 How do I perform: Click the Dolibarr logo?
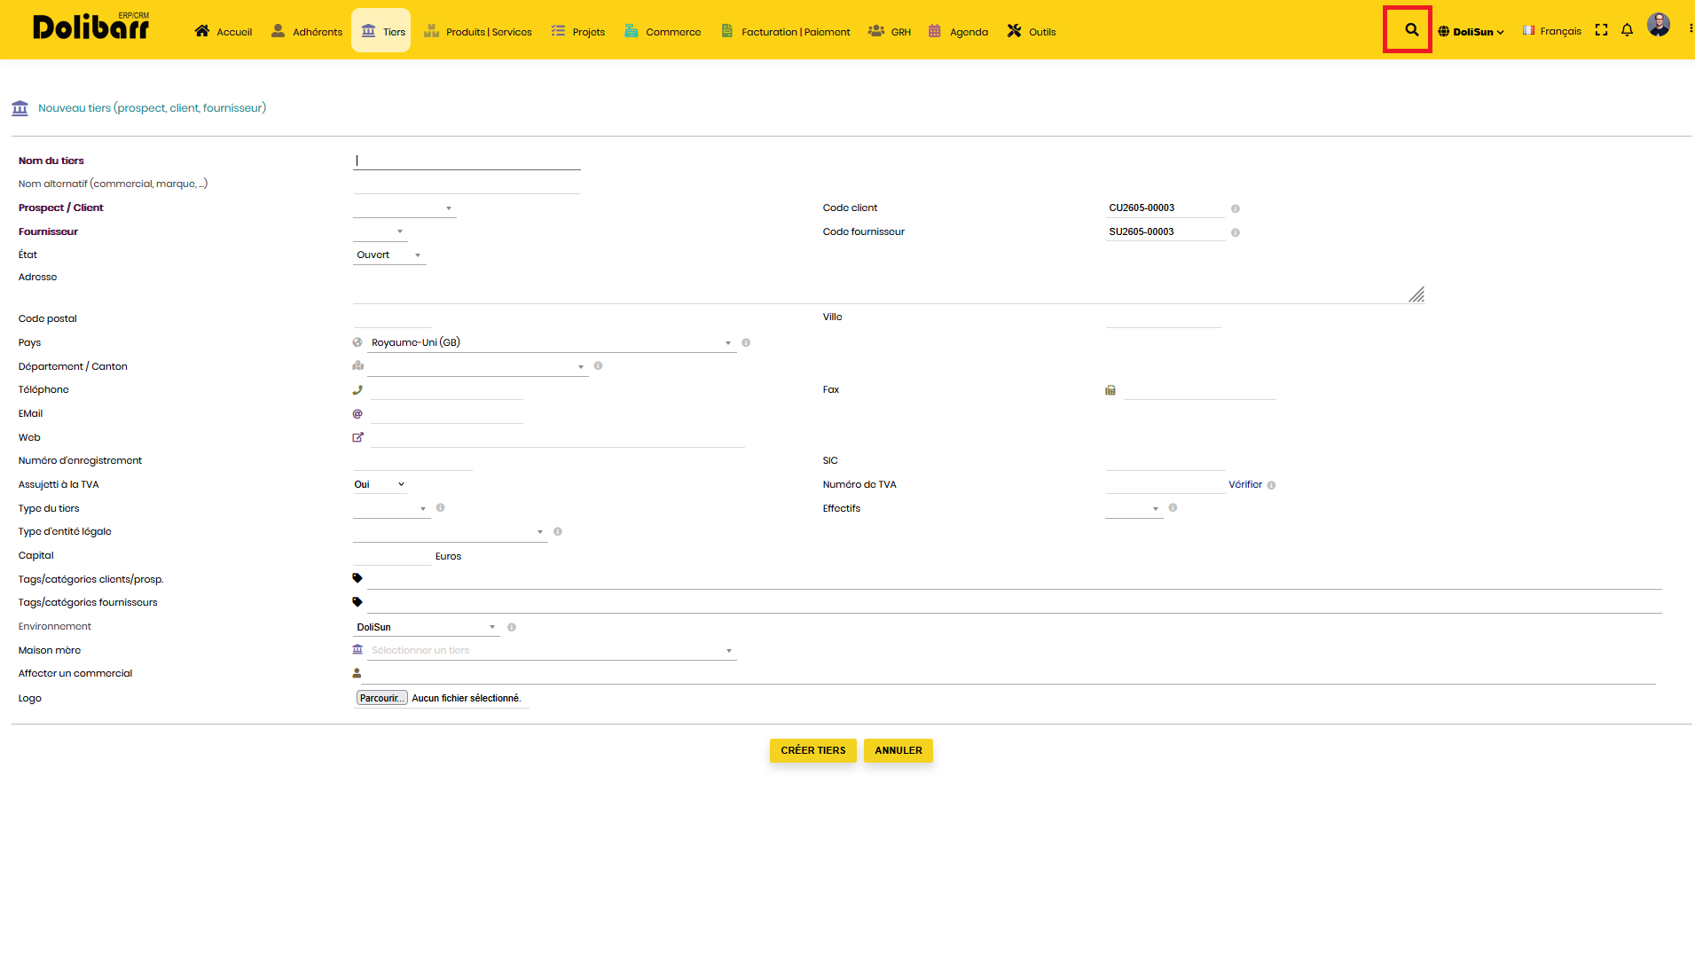[90, 27]
